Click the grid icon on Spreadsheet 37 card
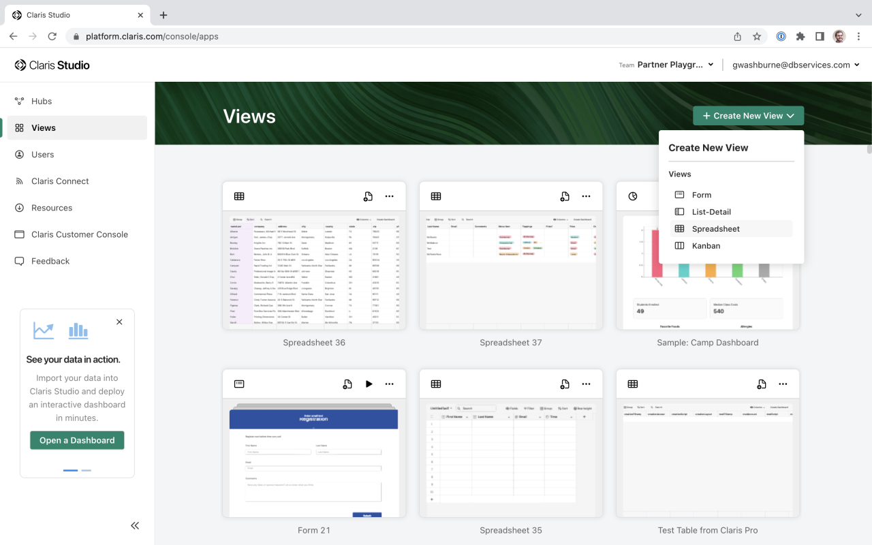The image size is (872, 545). pyautogui.click(x=436, y=196)
